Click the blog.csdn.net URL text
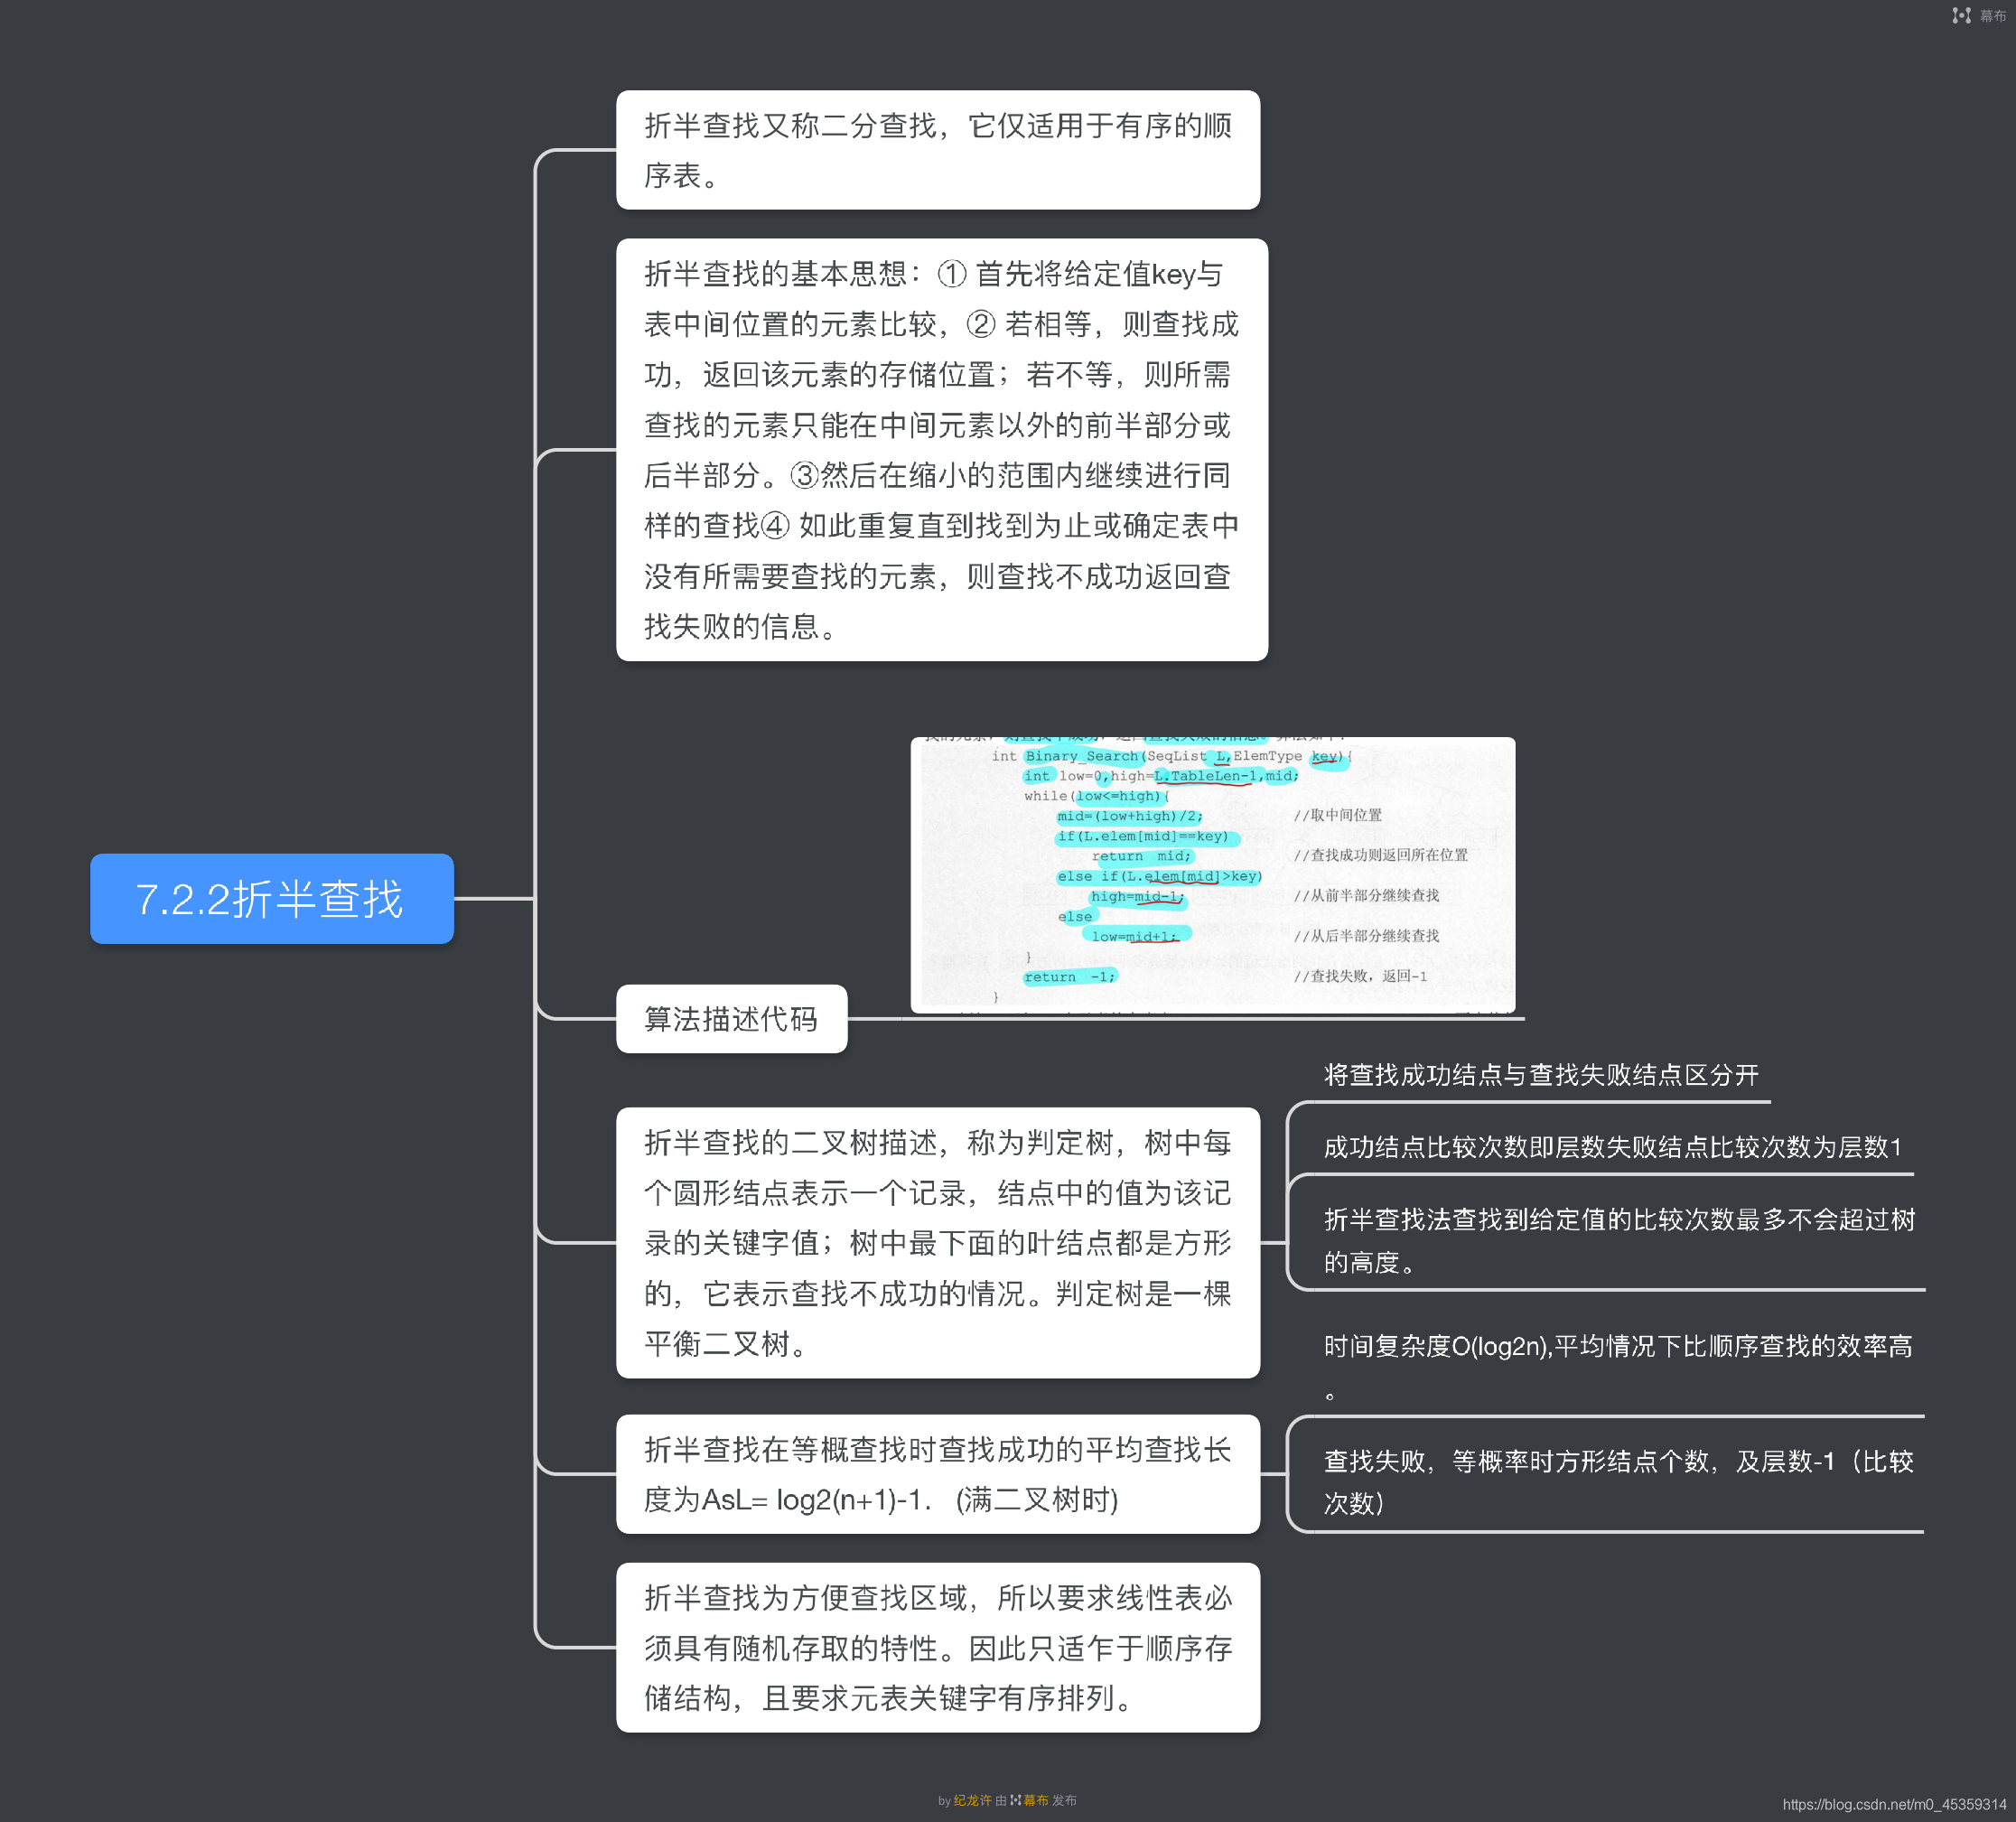2016x1822 pixels. click(1894, 1804)
